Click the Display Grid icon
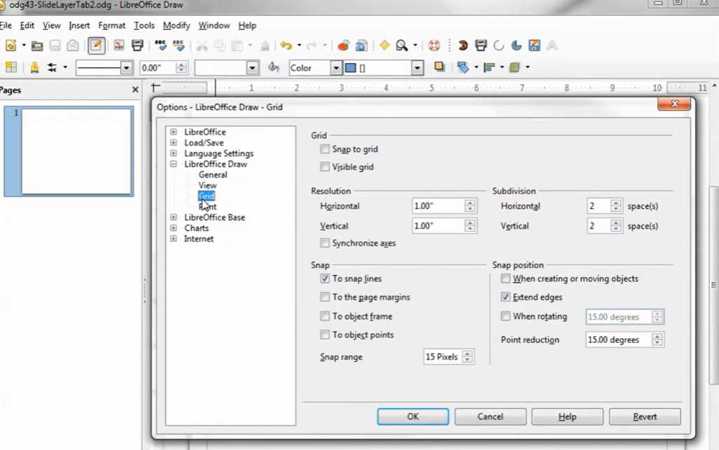 (x=11, y=67)
